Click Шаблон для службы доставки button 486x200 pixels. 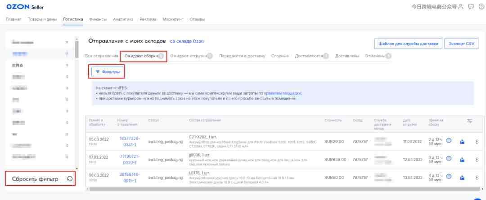(x=408, y=44)
